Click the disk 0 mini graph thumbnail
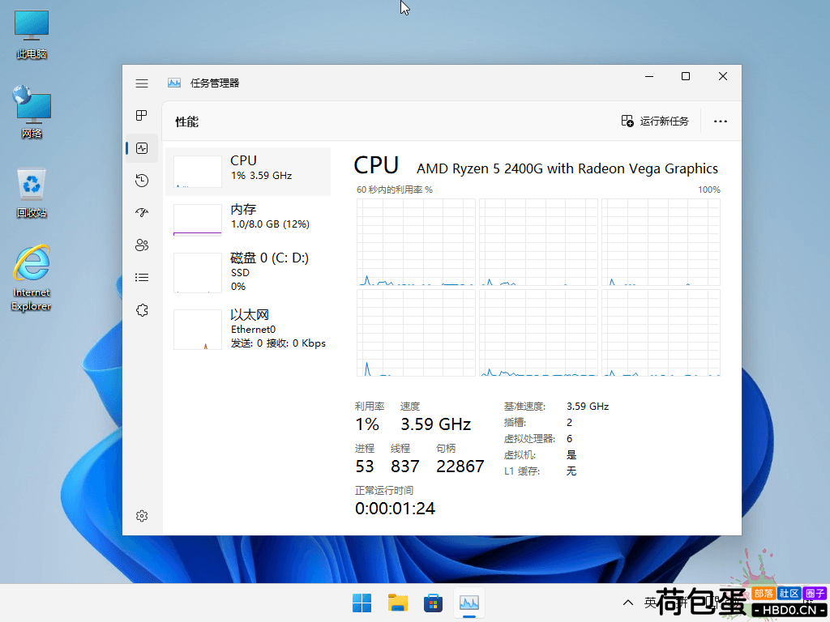The height and width of the screenshot is (622, 830). tap(198, 272)
